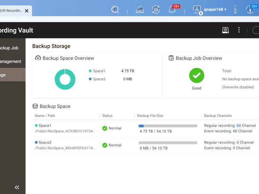Viewport: 259px width, 194px height.
Task: Click Space1 regular recording 60 channel link
Action: (239, 126)
